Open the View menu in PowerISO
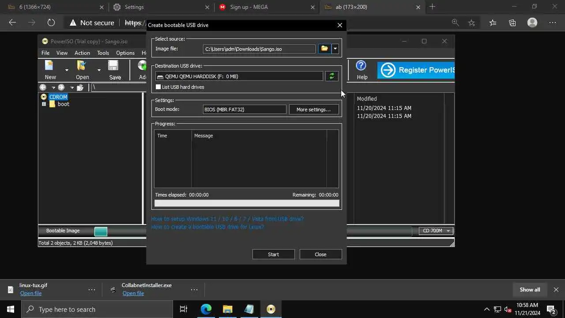Screen dimensions: 565x318 pyautogui.click(x=62, y=53)
